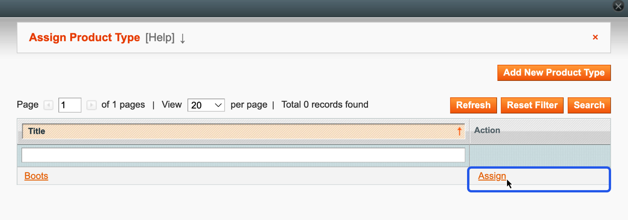The width and height of the screenshot is (628, 220).
Task: Open the [Help] link
Action: [160, 38]
